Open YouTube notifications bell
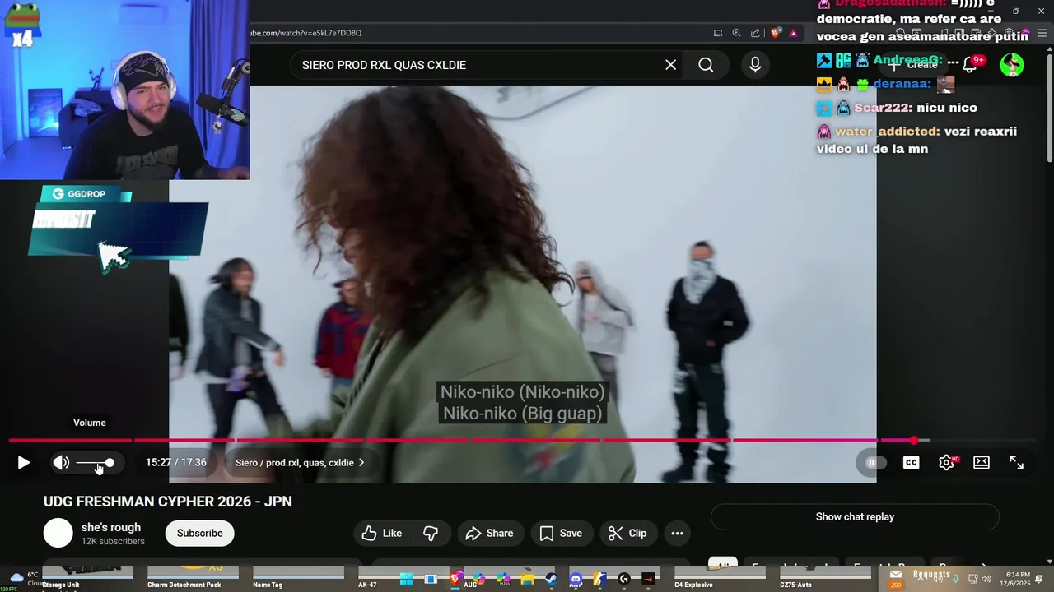The height and width of the screenshot is (592, 1054). (x=970, y=65)
